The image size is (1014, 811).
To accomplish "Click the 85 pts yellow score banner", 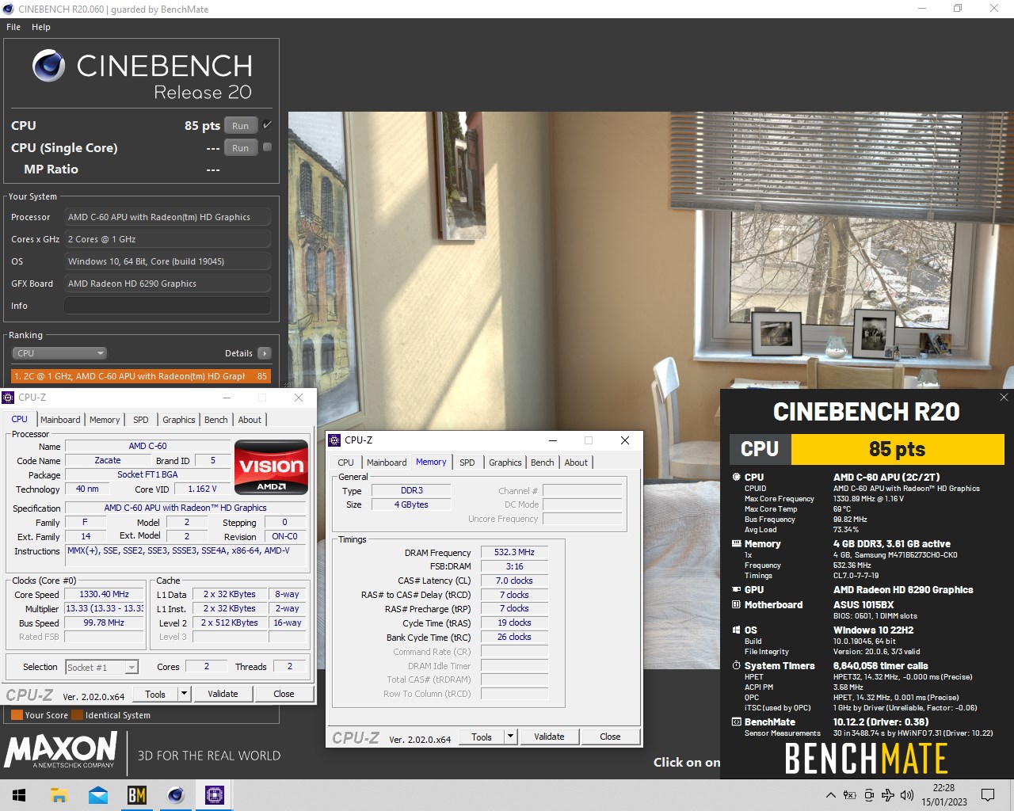I will pos(898,449).
